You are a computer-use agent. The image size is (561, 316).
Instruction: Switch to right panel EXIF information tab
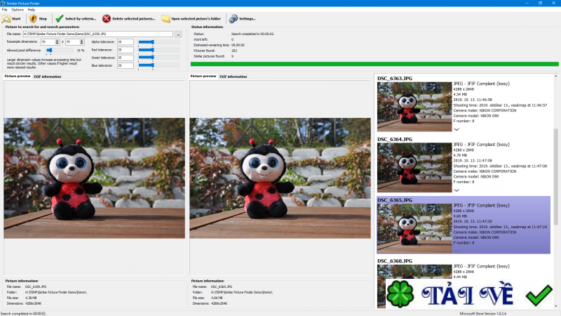click(233, 76)
